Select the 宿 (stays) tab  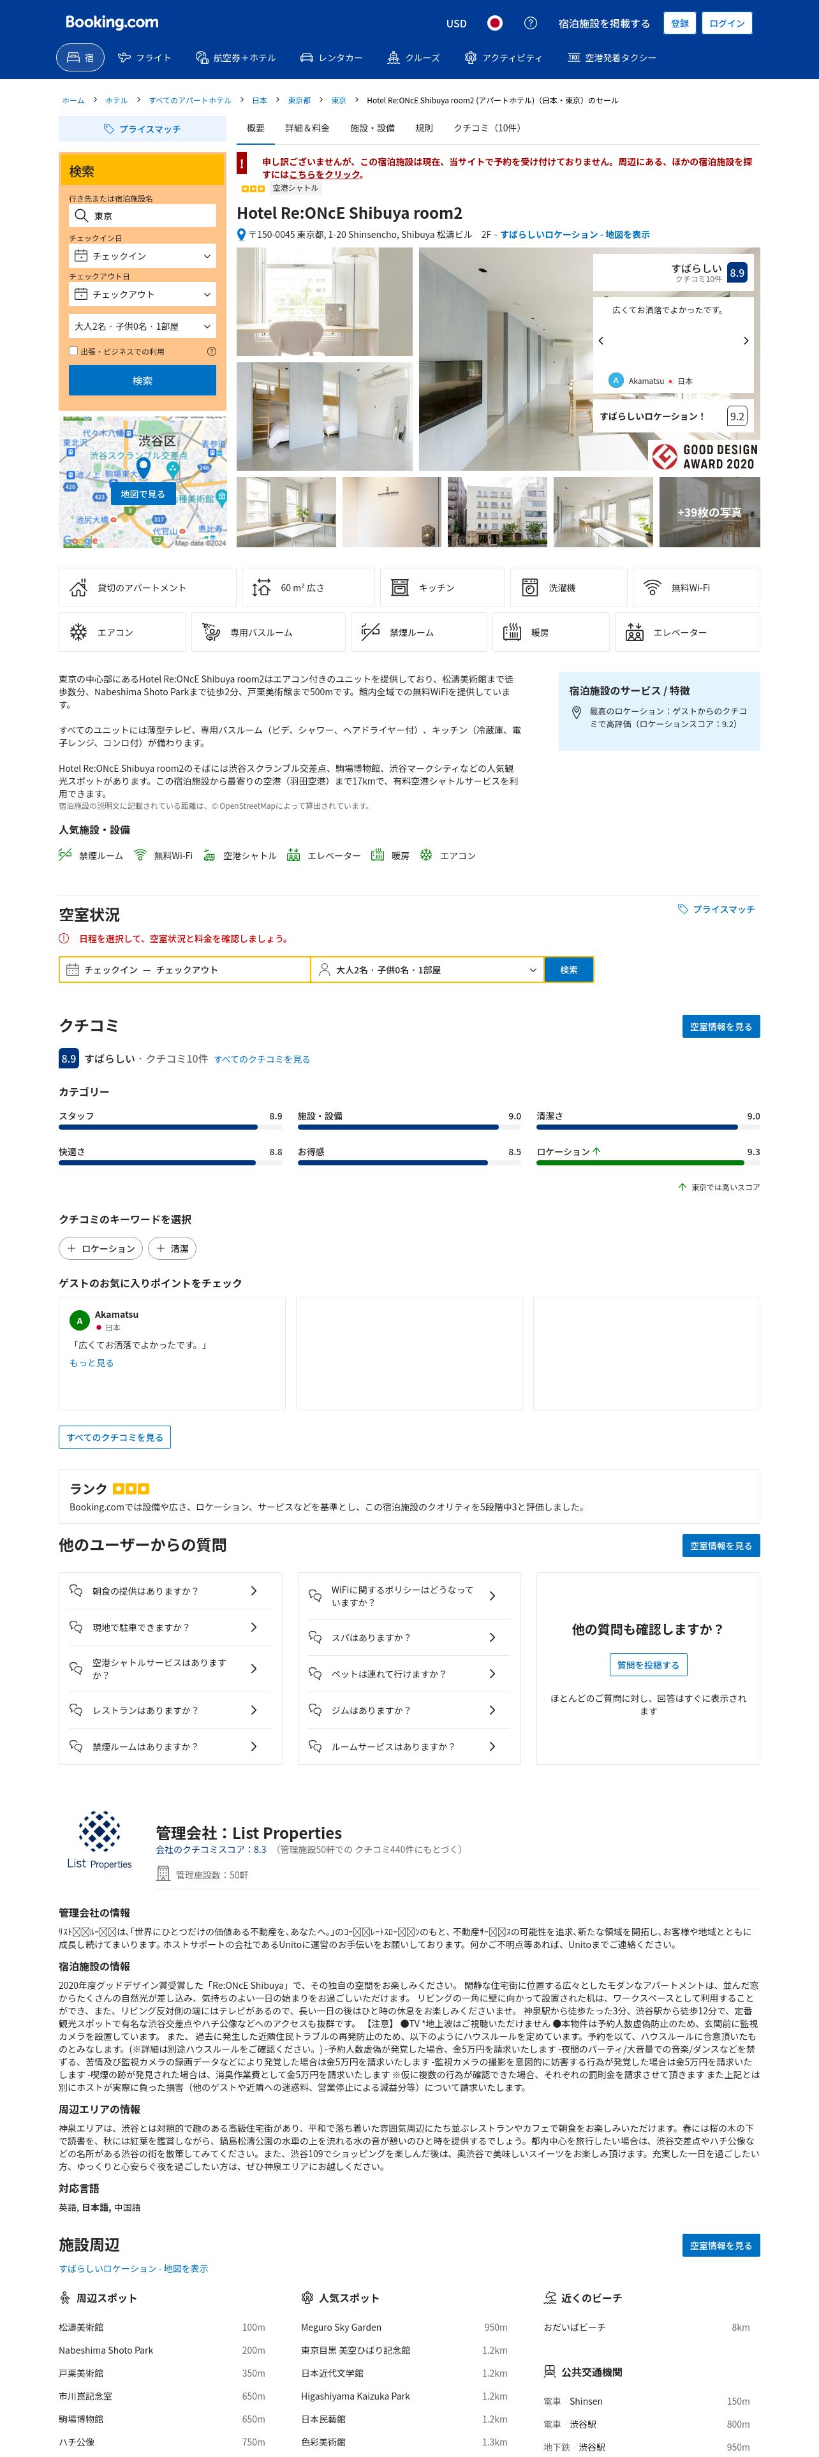[81, 57]
